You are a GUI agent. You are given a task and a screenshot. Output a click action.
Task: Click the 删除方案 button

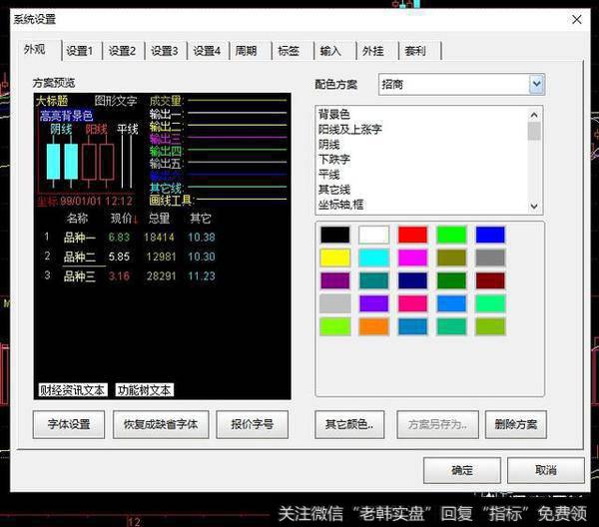[x=516, y=424]
